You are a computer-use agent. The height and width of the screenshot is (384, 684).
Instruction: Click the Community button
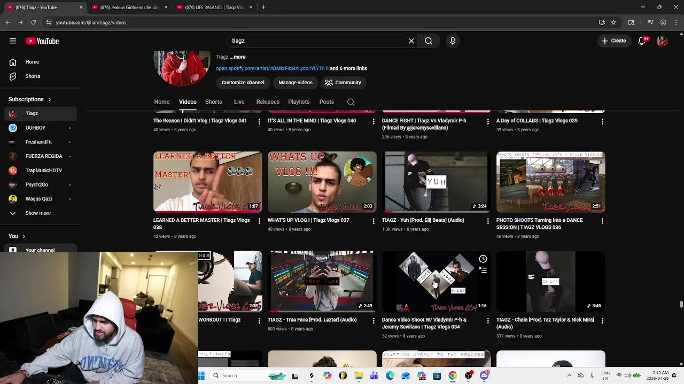343,83
